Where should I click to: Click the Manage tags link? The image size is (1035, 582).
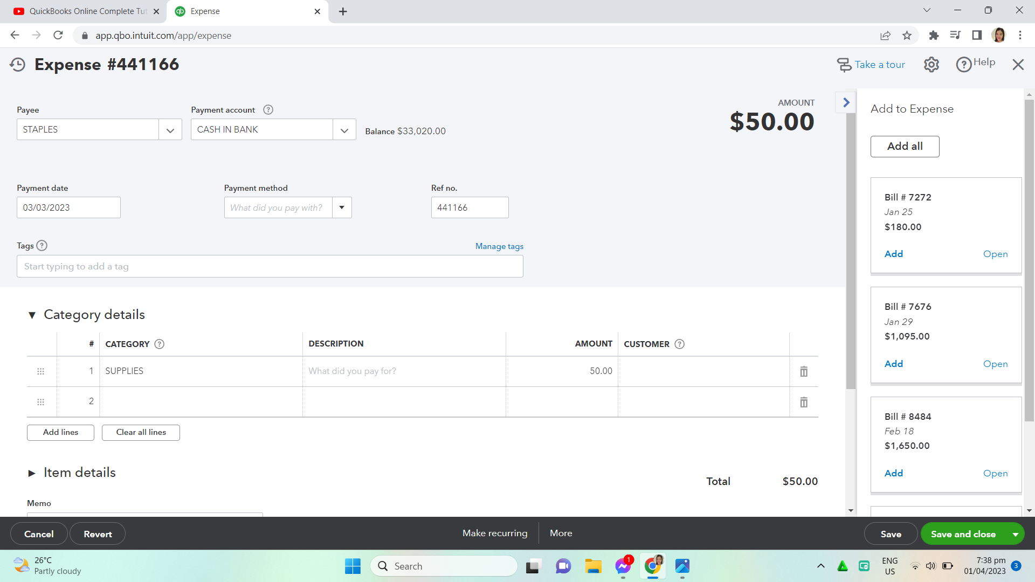coord(499,246)
